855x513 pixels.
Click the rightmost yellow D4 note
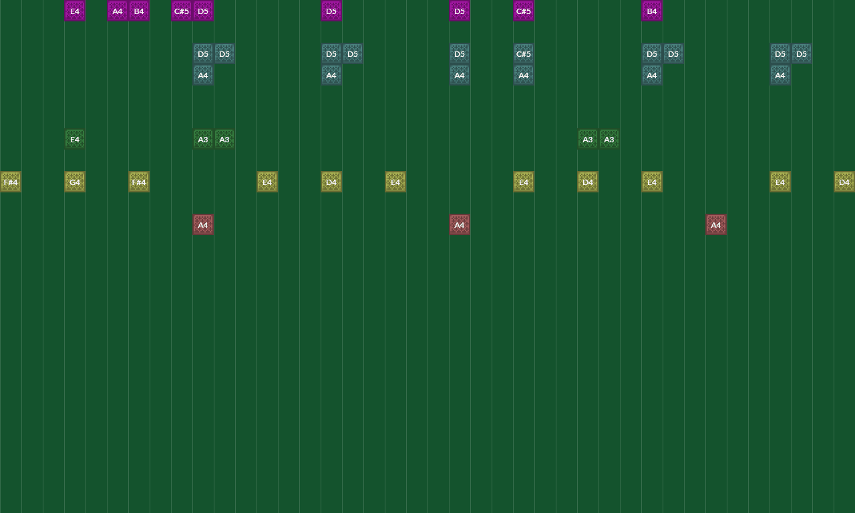tap(844, 182)
